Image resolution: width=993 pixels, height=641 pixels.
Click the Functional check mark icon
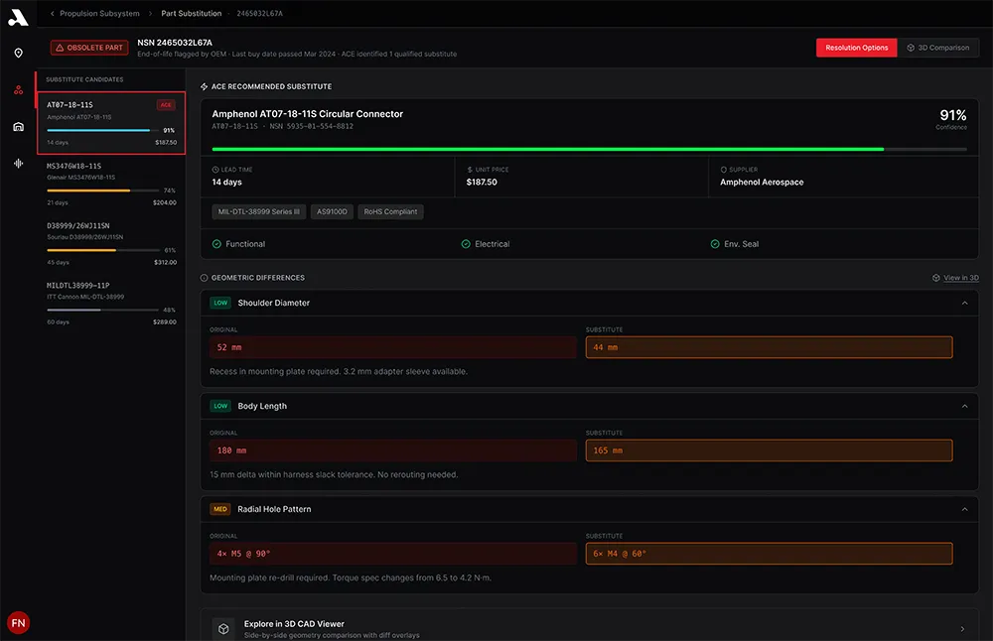click(x=216, y=244)
